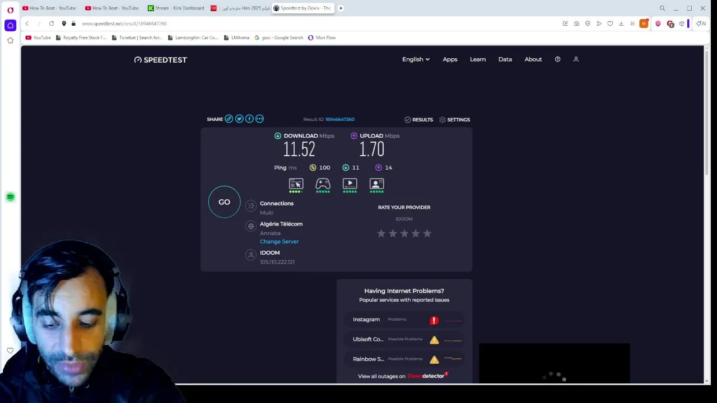Screen dimensions: 717x403
Task: Open the Opera sidebar home button
Action: coord(10,26)
